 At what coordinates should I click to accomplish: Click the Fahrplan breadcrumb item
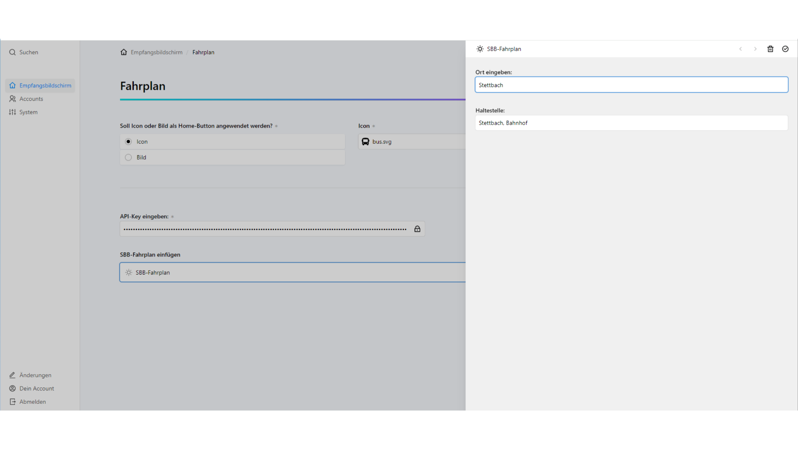tap(203, 52)
